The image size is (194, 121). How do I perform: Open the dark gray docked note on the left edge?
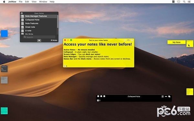pos(4,69)
